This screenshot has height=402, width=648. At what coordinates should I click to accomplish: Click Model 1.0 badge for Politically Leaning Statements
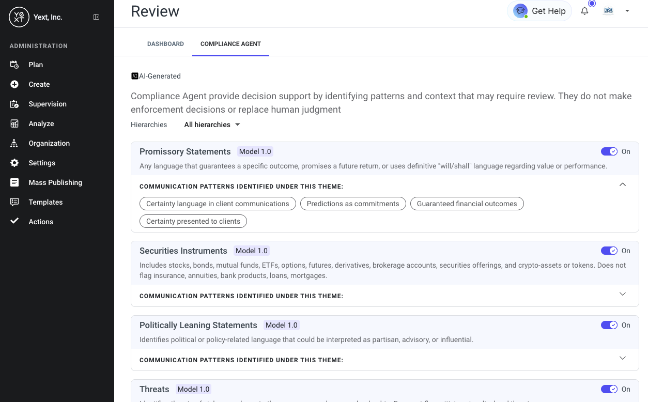pyautogui.click(x=282, y=325)
